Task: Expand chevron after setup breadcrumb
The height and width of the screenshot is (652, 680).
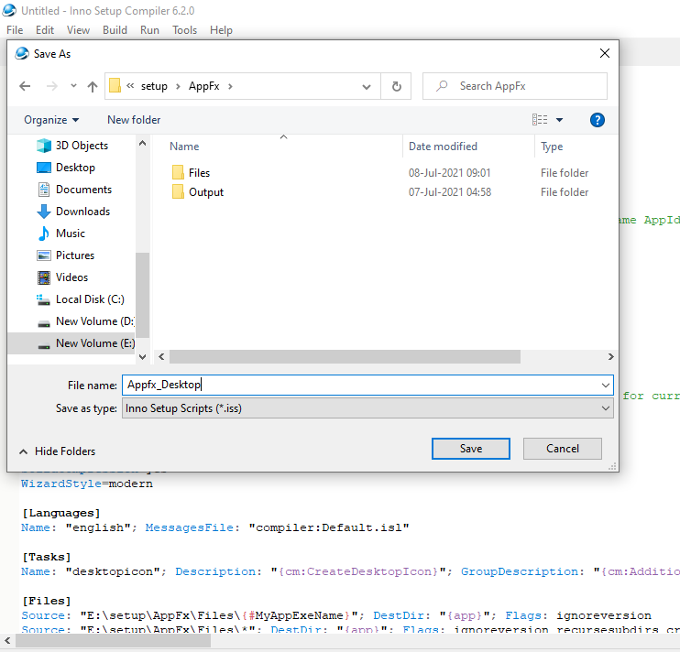Action: [178, 86]
